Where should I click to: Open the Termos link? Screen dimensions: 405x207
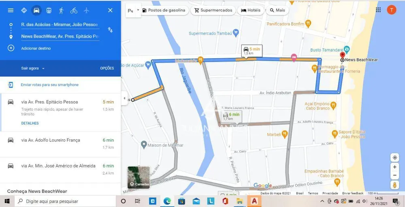click(x=313, y=193)
